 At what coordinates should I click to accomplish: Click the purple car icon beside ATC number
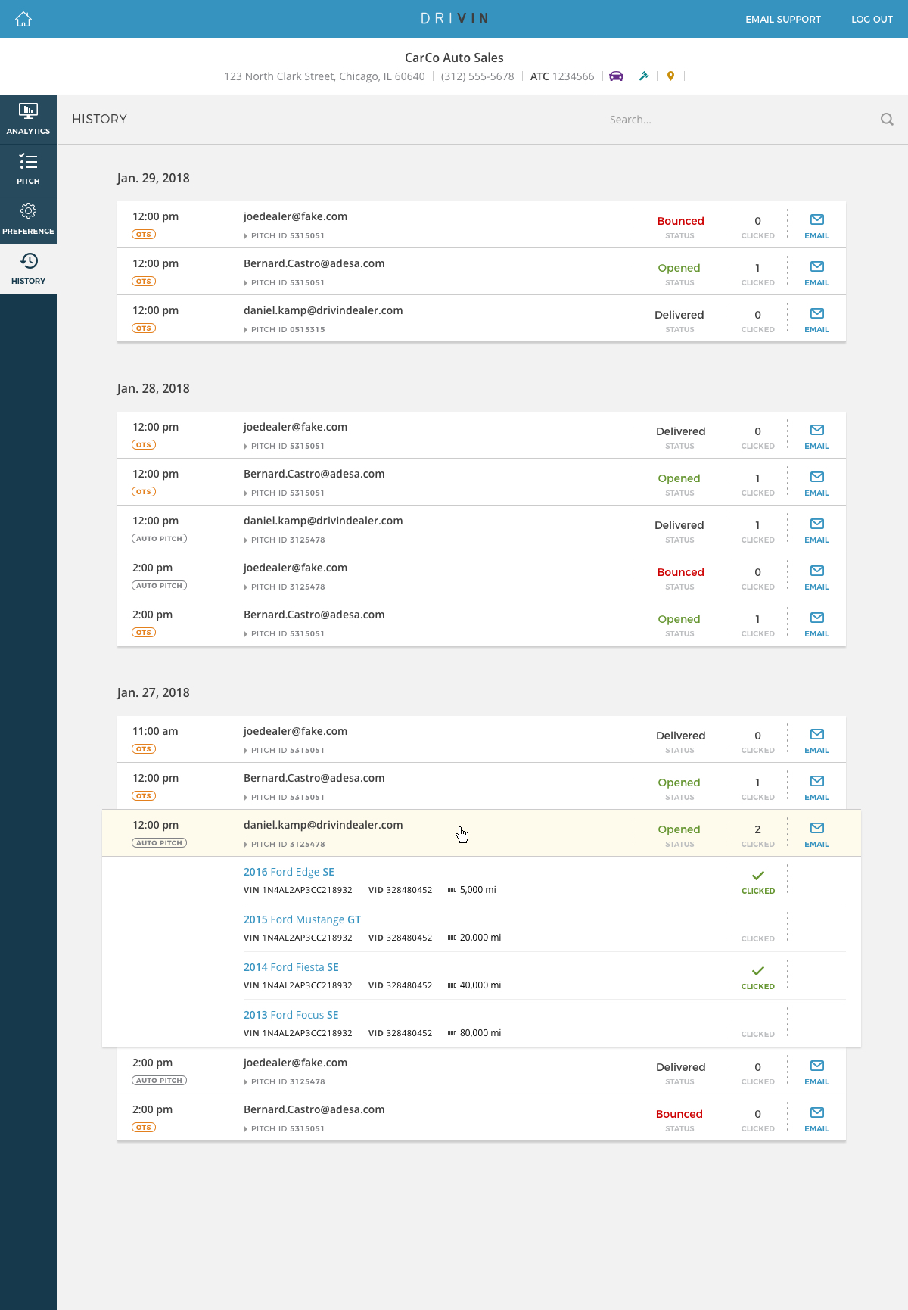tap(617, 76)
